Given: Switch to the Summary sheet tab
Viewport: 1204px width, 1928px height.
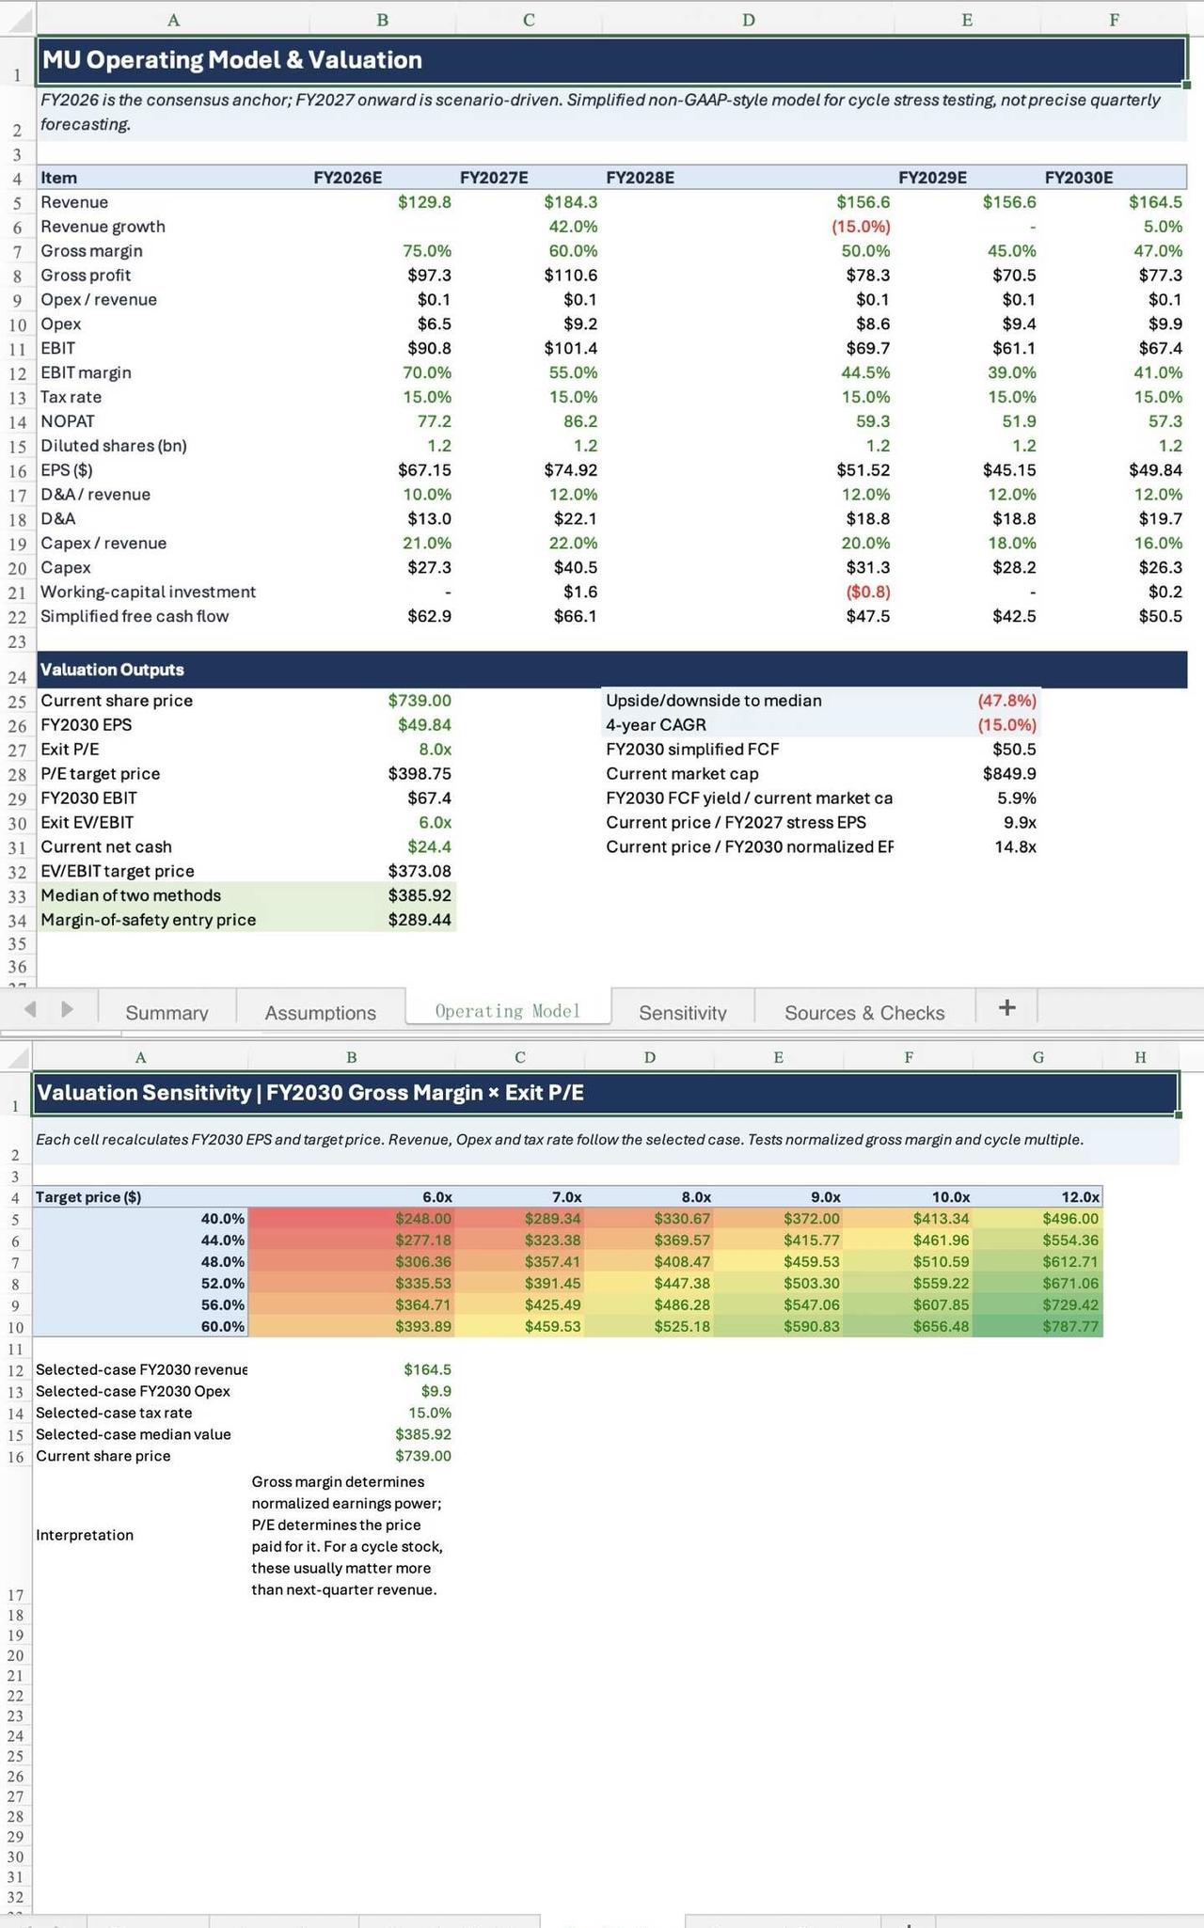Looking at the screenshot, I should coord(166,1012).
